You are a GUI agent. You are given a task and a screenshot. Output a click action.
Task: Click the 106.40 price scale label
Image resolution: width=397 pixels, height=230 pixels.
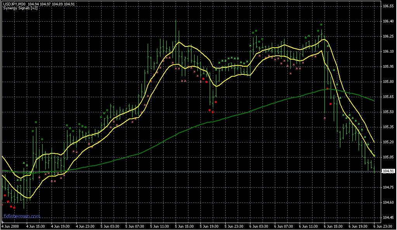tap(388, 21)
